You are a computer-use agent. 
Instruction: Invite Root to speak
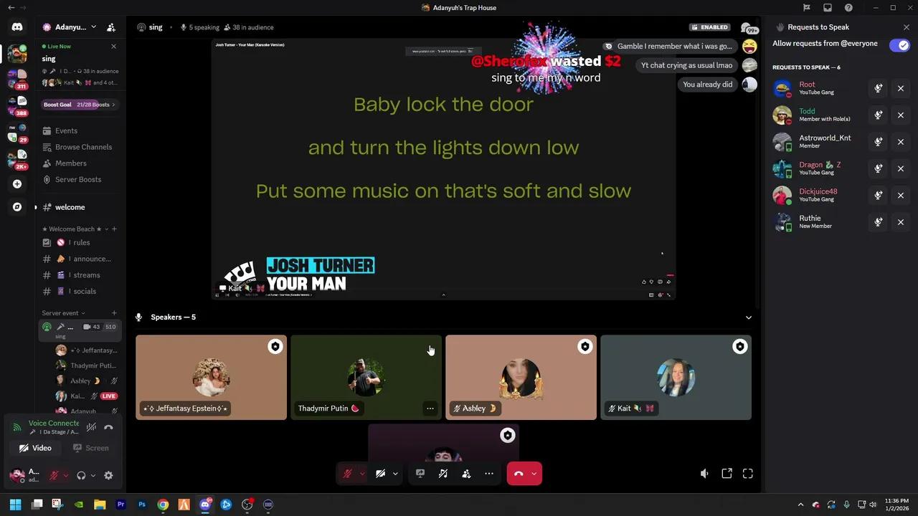pos(879,88)
